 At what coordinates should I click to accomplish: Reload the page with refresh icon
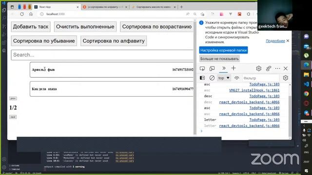[22, 14]
